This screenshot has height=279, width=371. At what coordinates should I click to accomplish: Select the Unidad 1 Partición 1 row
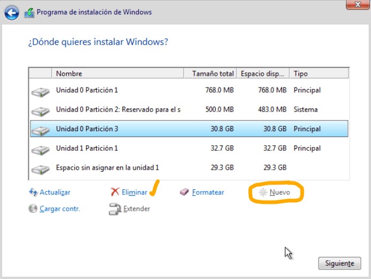click(x=189, y=148)
